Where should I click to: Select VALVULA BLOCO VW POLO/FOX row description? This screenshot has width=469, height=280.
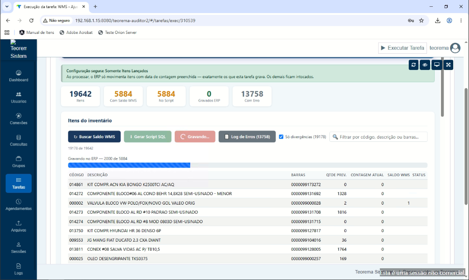click(x=141, y=203)
